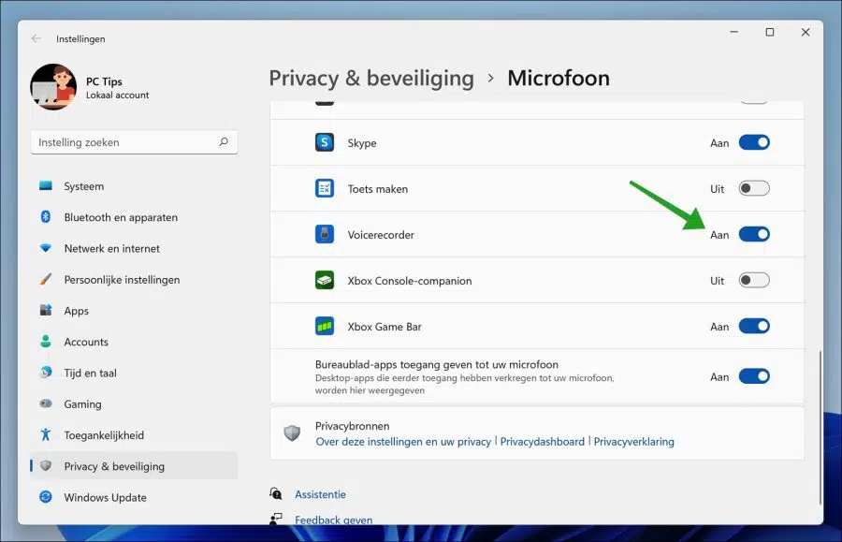Click the Skype app icon

(x=325, y=142)
